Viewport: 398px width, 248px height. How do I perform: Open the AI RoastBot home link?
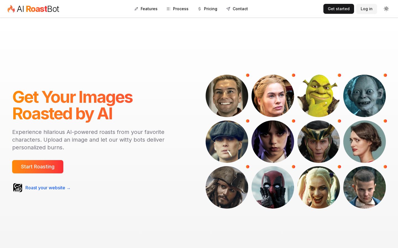click(x=33, y=9)
